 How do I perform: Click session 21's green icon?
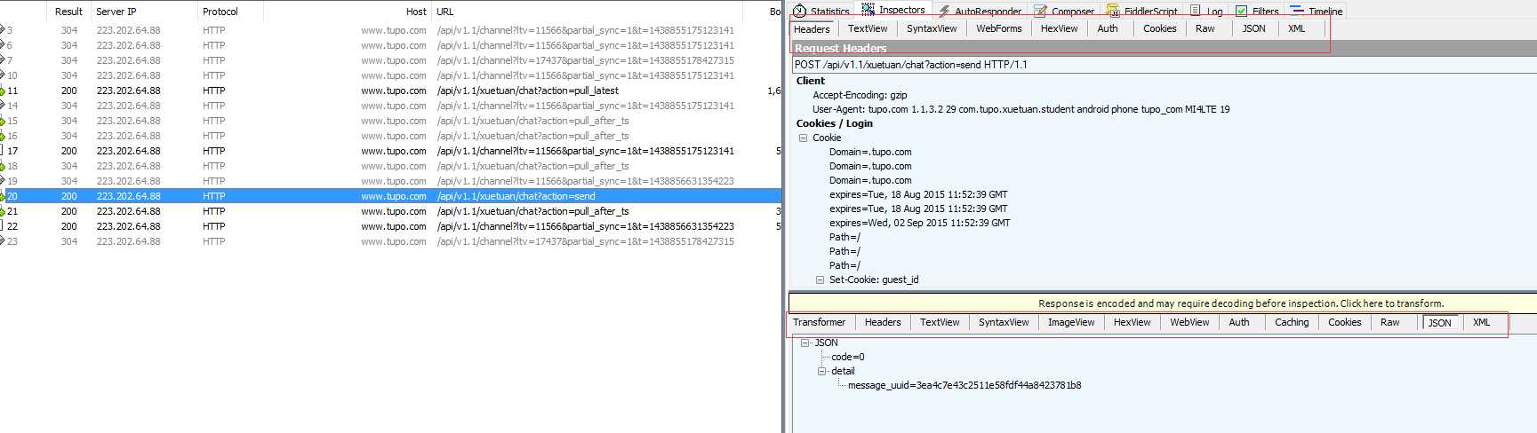tap(3, 211)
